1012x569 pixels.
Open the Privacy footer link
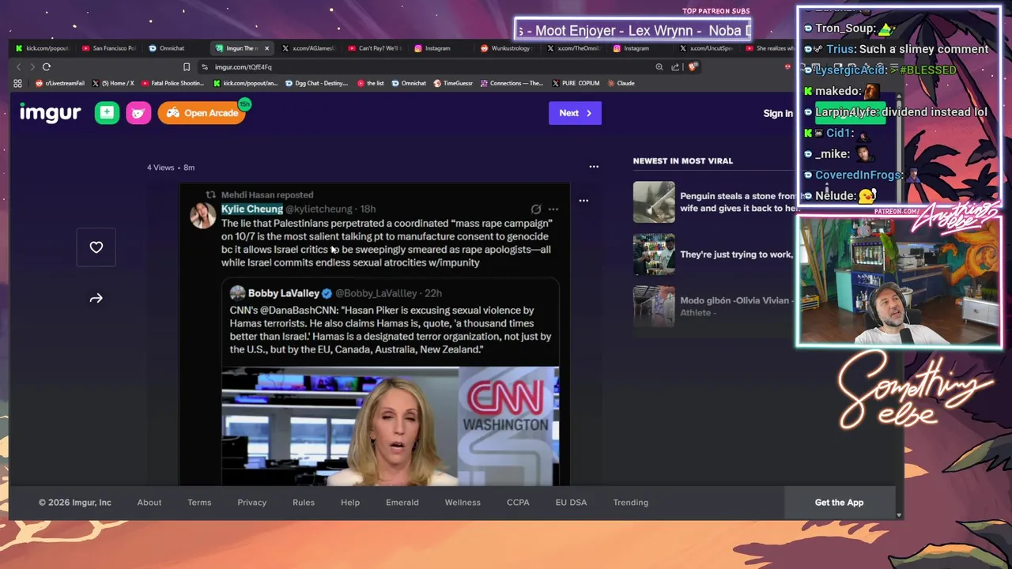coord(252,503)
